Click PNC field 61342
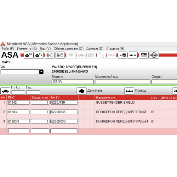 click(18, 102)
